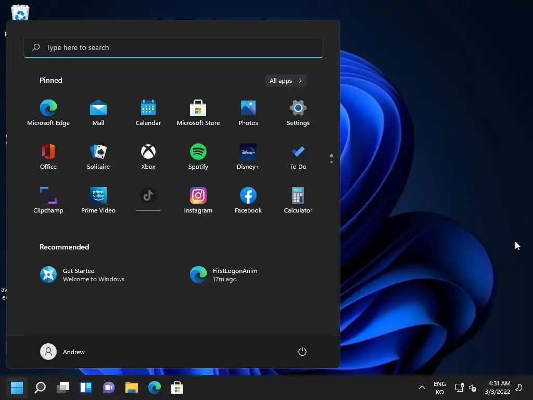Open the Widgets panel from taskbar

(x=86, y=387)
